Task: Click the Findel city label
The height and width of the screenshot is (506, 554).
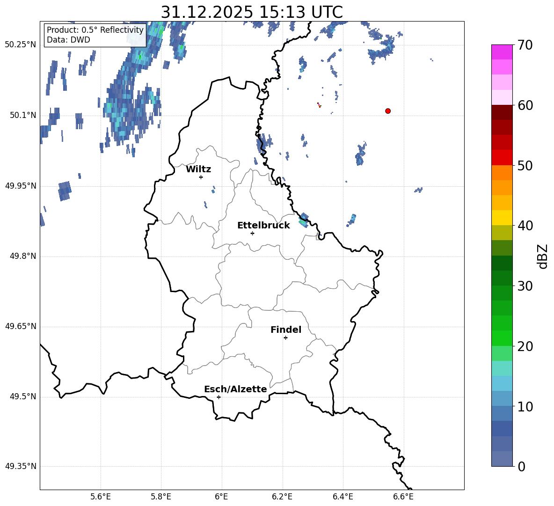Action: pos(286,330)
